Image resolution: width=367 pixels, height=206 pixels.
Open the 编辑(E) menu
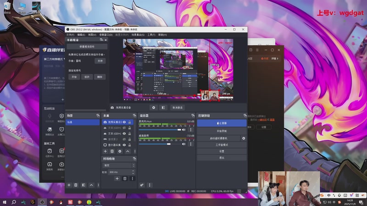[81, 35]
